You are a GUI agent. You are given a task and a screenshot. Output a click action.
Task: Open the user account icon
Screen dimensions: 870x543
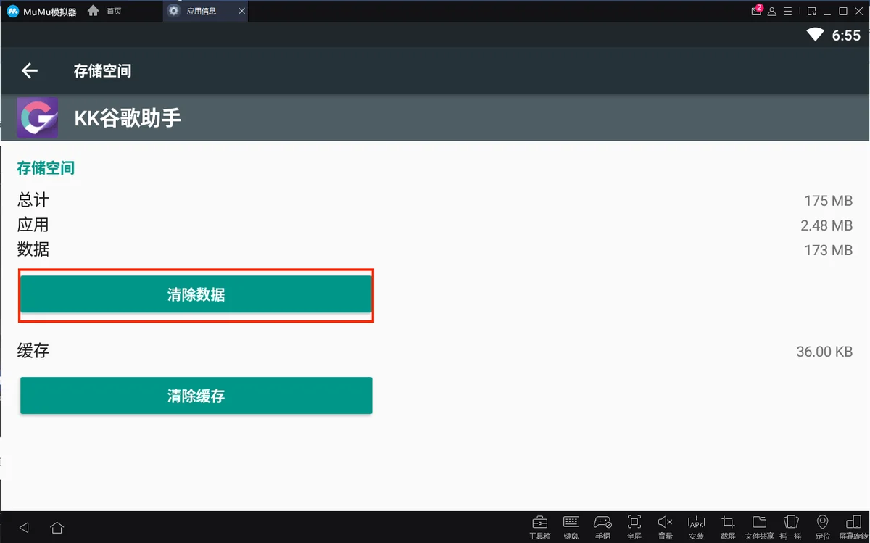pyautogui.click(x=772, y=12)
